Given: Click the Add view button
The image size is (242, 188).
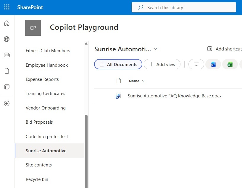Looking at the screenshot, I should 162,64.
